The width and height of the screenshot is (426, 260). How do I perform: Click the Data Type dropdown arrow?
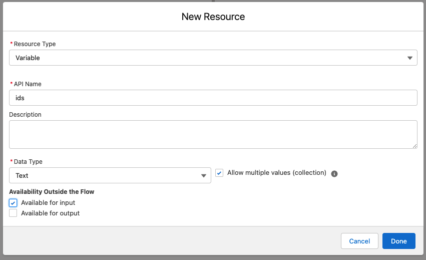204,176
